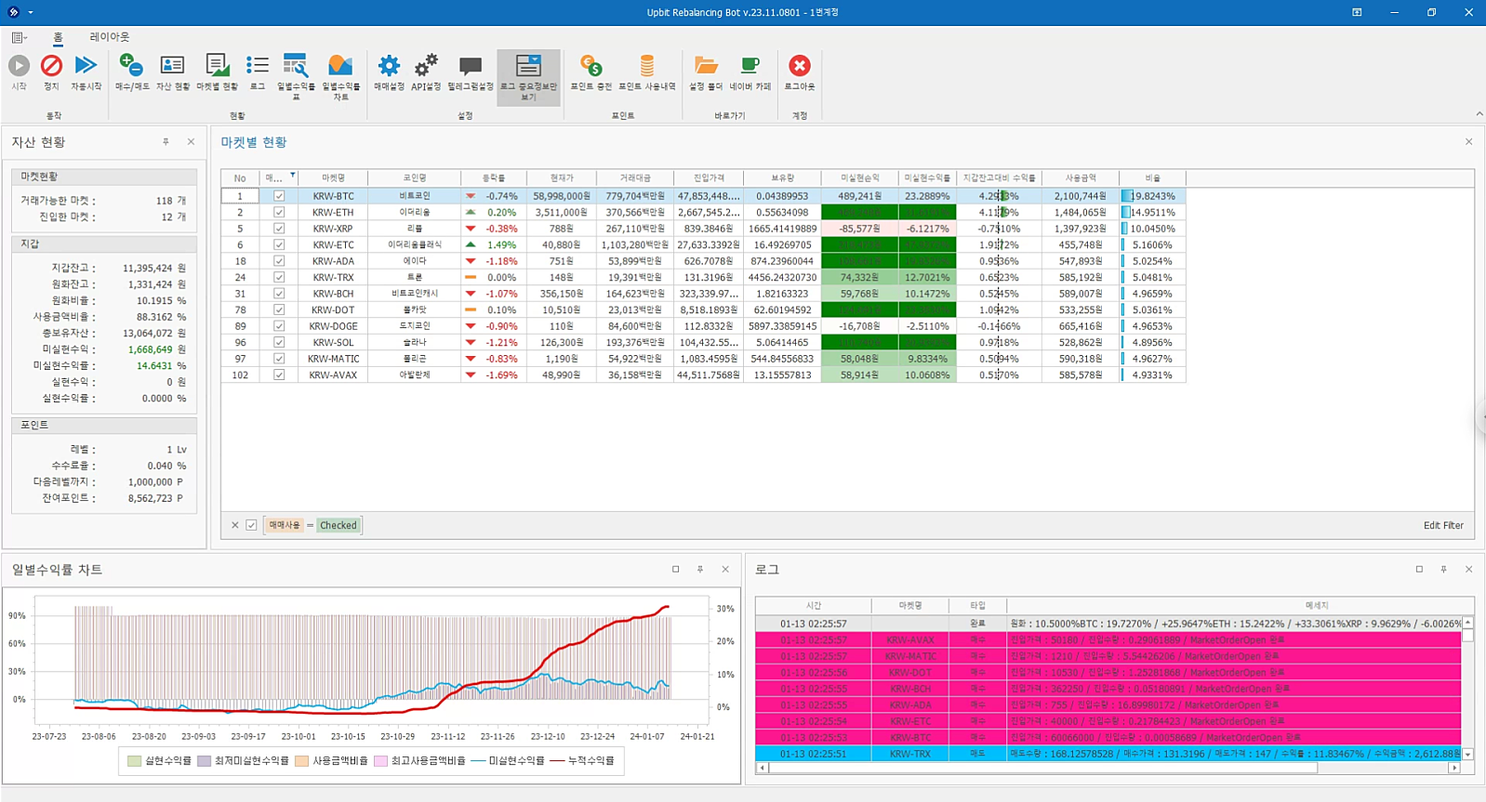Open the 매수/매도 buy-sell tool
1486x802 pixels.
[132, 66]
